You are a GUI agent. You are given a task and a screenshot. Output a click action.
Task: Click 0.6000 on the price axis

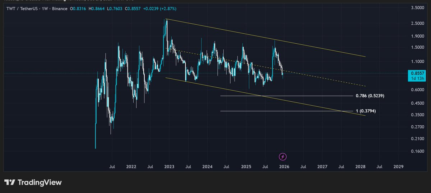(417, 90)
